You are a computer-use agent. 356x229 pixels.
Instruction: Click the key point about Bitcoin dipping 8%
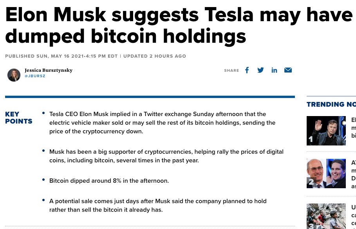(x=109, y=181)
